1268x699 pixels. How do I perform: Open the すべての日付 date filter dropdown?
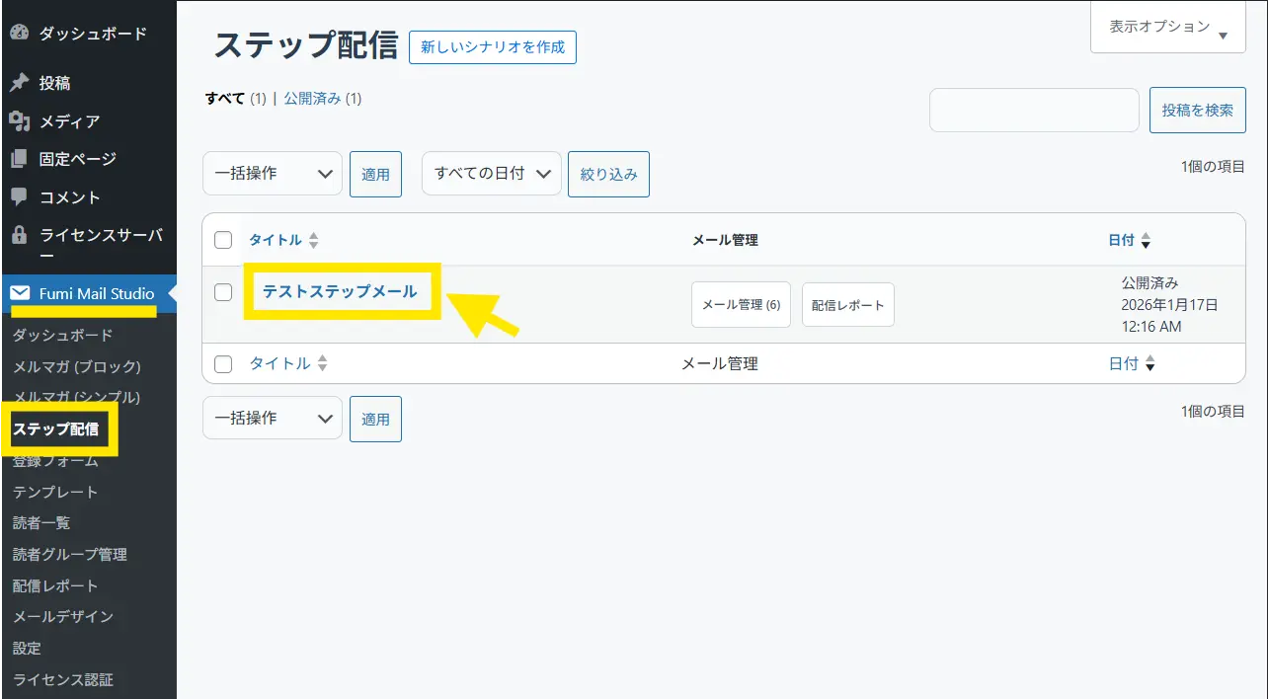(491, 174)
